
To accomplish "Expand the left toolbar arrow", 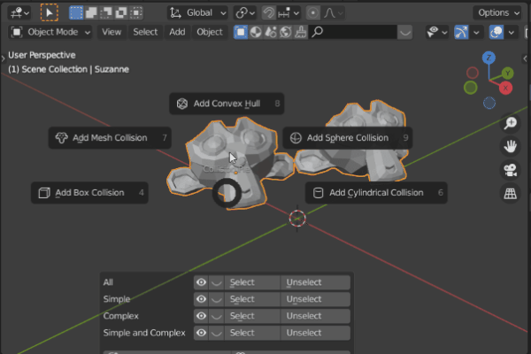I will click(x=3, y=58).
